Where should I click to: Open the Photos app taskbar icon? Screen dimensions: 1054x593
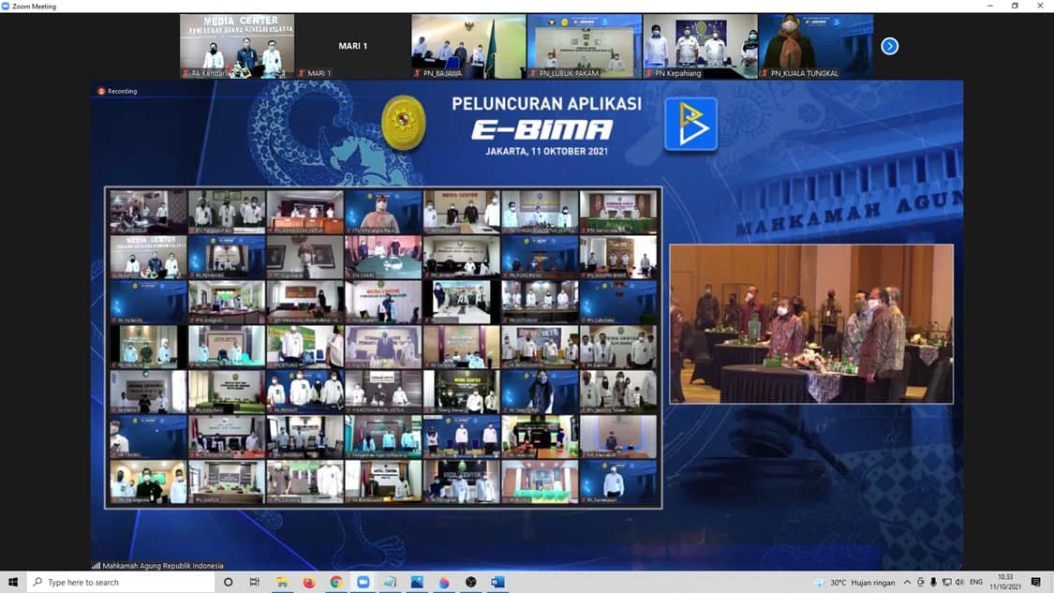tap(417, 583)
